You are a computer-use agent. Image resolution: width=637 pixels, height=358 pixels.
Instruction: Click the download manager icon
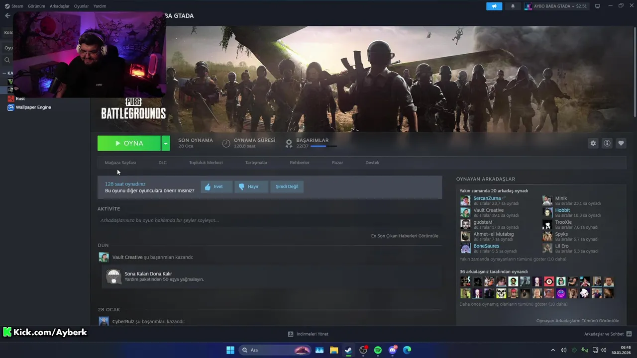coord(291,334)
